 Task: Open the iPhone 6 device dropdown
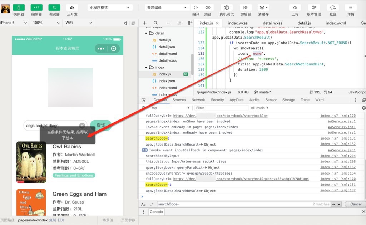click(x=14, y=23)
